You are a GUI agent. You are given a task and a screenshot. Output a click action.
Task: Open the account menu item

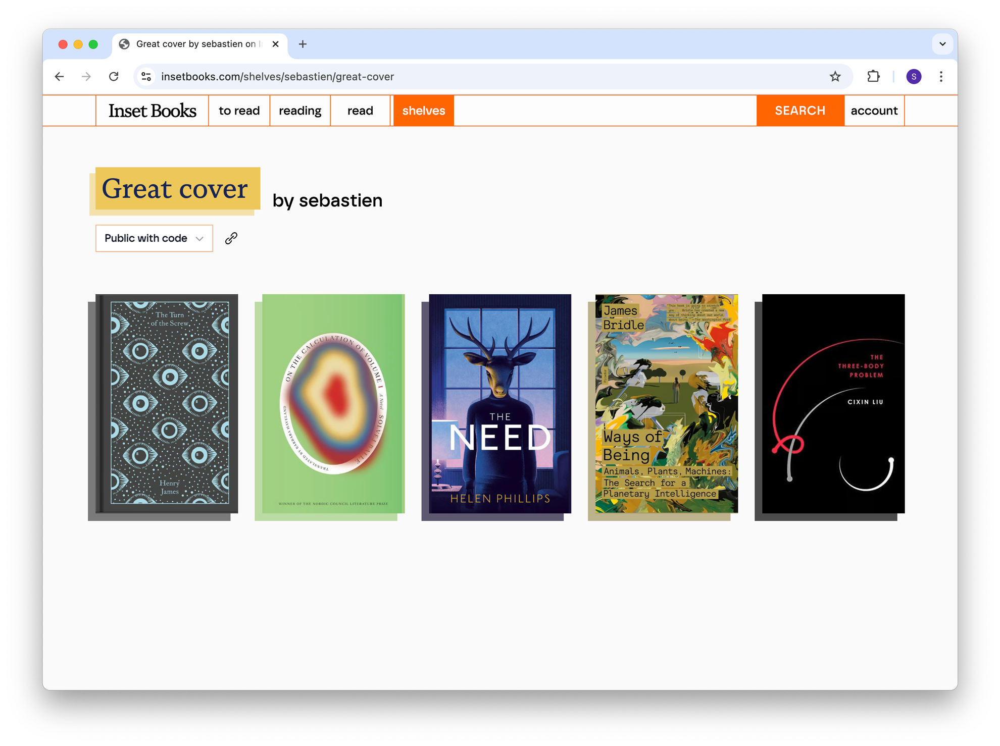[874, 111]
